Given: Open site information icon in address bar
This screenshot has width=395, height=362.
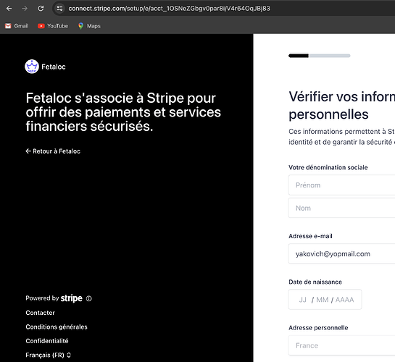Looking at the screenshot, I should [59, 8].
